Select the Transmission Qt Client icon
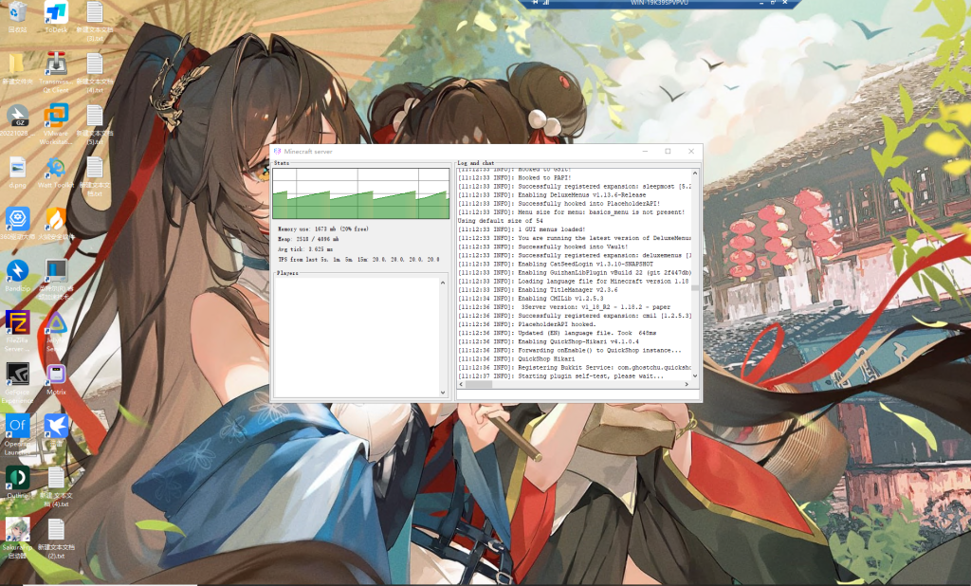 coord(56,66)
